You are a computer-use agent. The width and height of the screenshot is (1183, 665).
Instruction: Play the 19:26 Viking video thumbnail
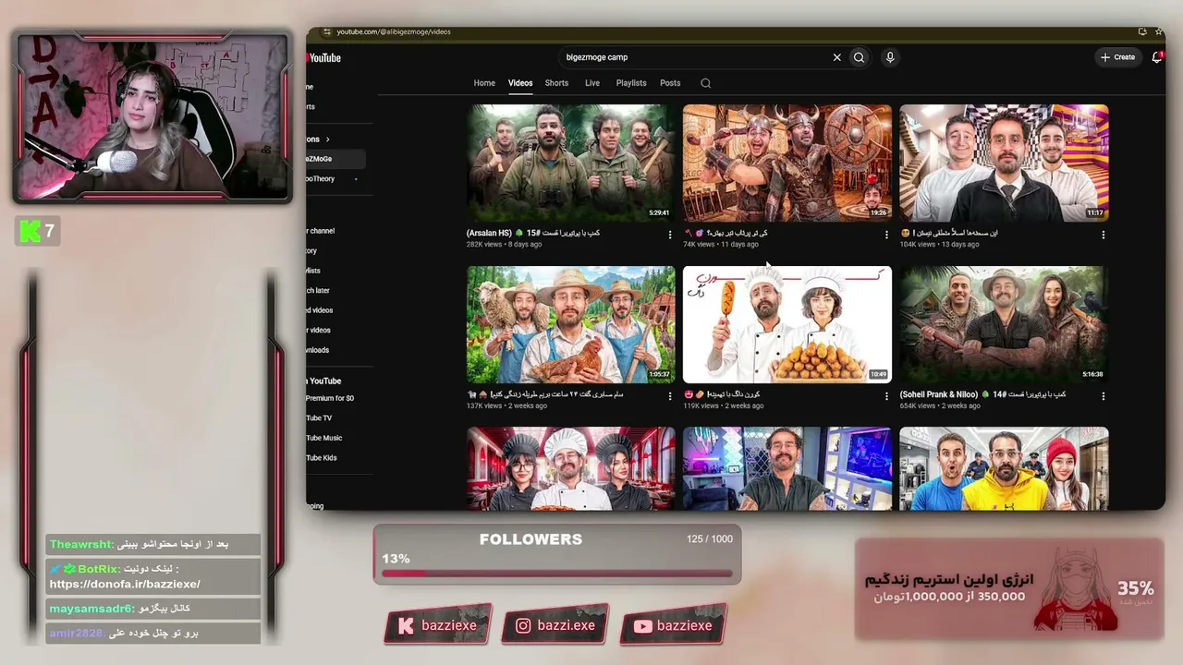coord(787,163)
